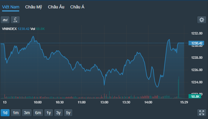This screenshot has height=119, width=208.
Task: Click the 1230.42 current price label
Action: point(196,43)
